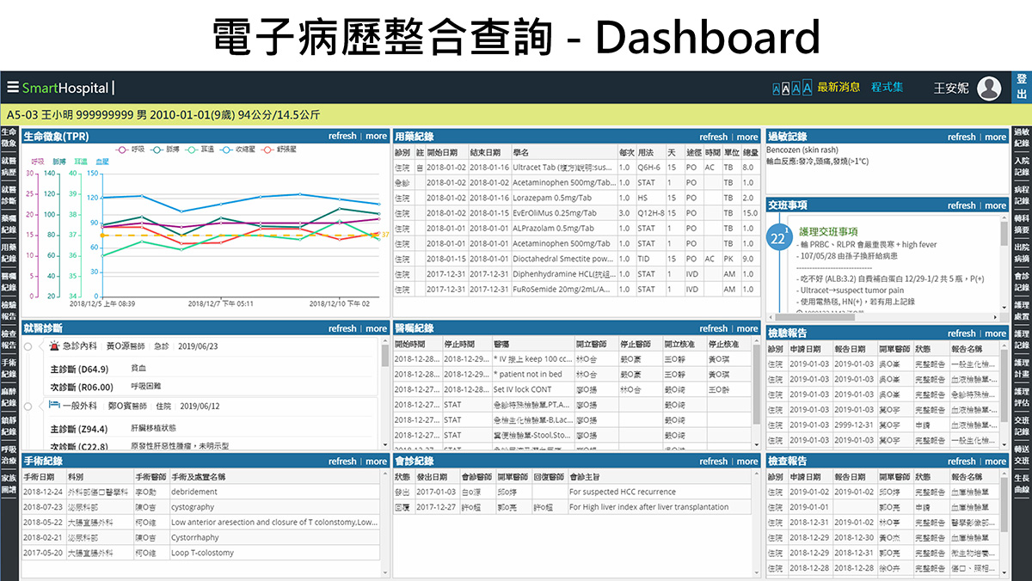Select the largest font size A icon

[x=808, y=88]
